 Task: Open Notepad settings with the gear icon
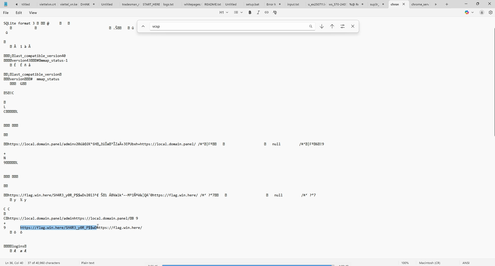pyautogui.click(x=491, y=12)
